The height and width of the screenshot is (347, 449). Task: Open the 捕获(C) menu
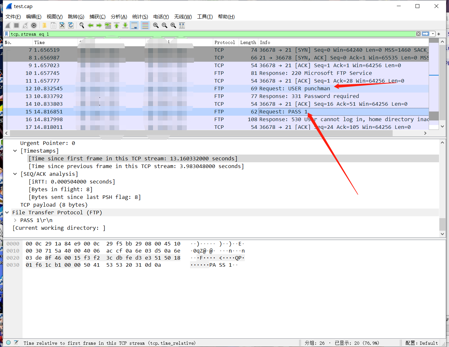(98, 17)
